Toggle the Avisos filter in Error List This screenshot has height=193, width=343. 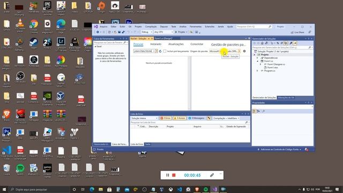pyautogui.click(x=180, y=118)
